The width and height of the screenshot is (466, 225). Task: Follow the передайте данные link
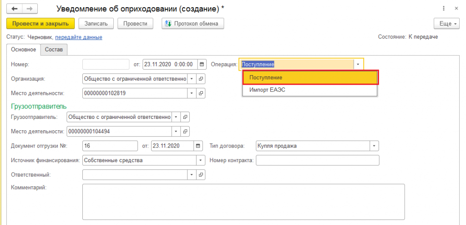coord(79,37)
